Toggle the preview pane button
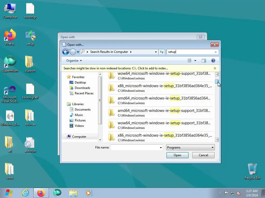Viewport: 265px width, 198px height. click(x=204, y=61)
